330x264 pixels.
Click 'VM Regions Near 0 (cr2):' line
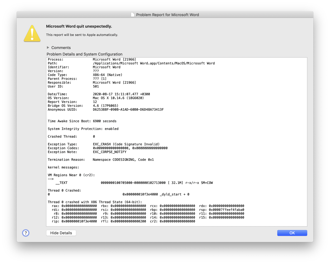(71, 175)
